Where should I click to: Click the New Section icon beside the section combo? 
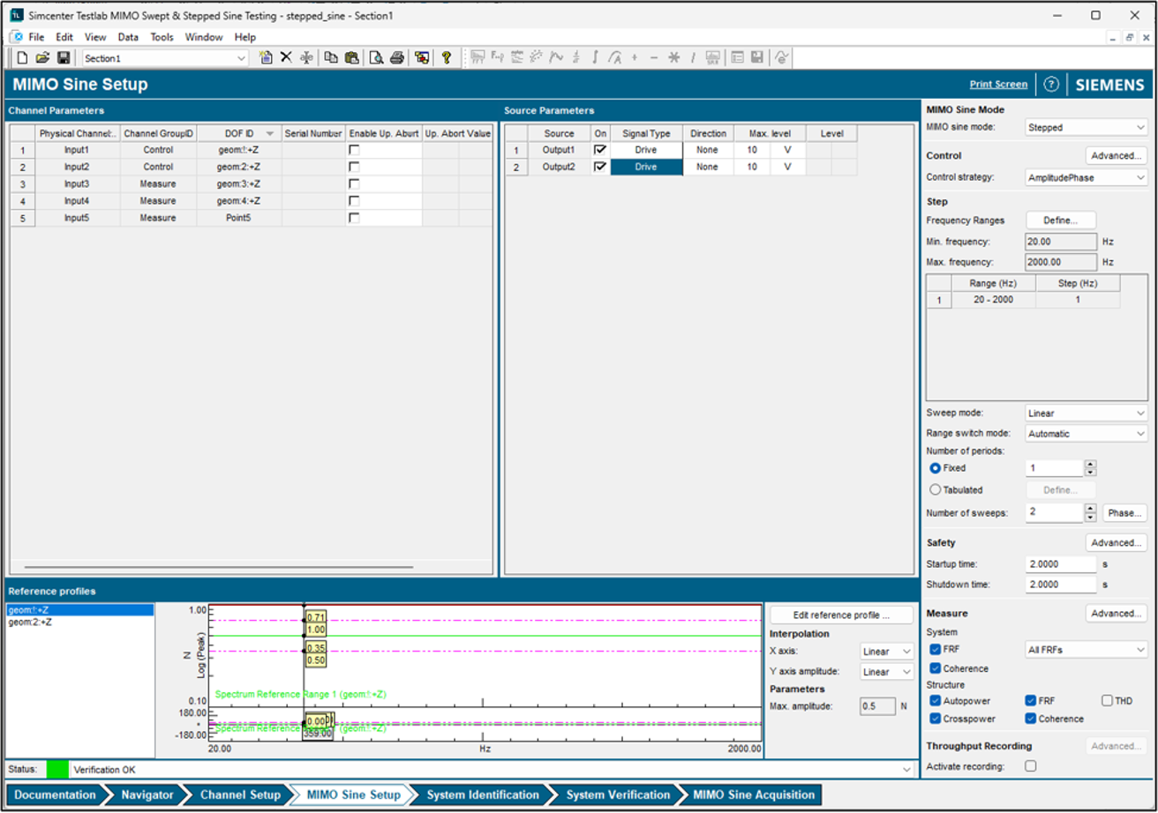coord(266,58)
